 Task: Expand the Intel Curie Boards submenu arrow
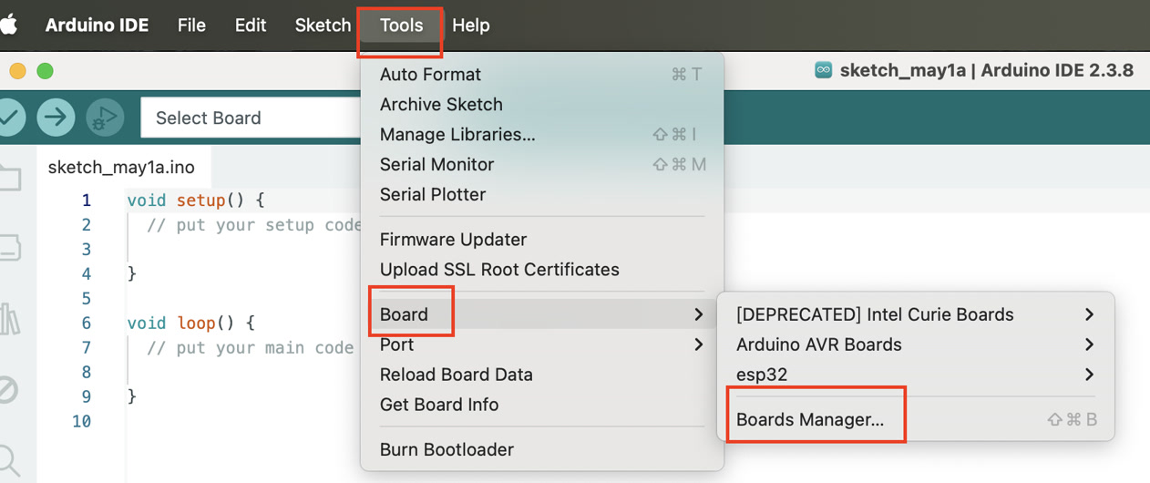point(1089,314)
